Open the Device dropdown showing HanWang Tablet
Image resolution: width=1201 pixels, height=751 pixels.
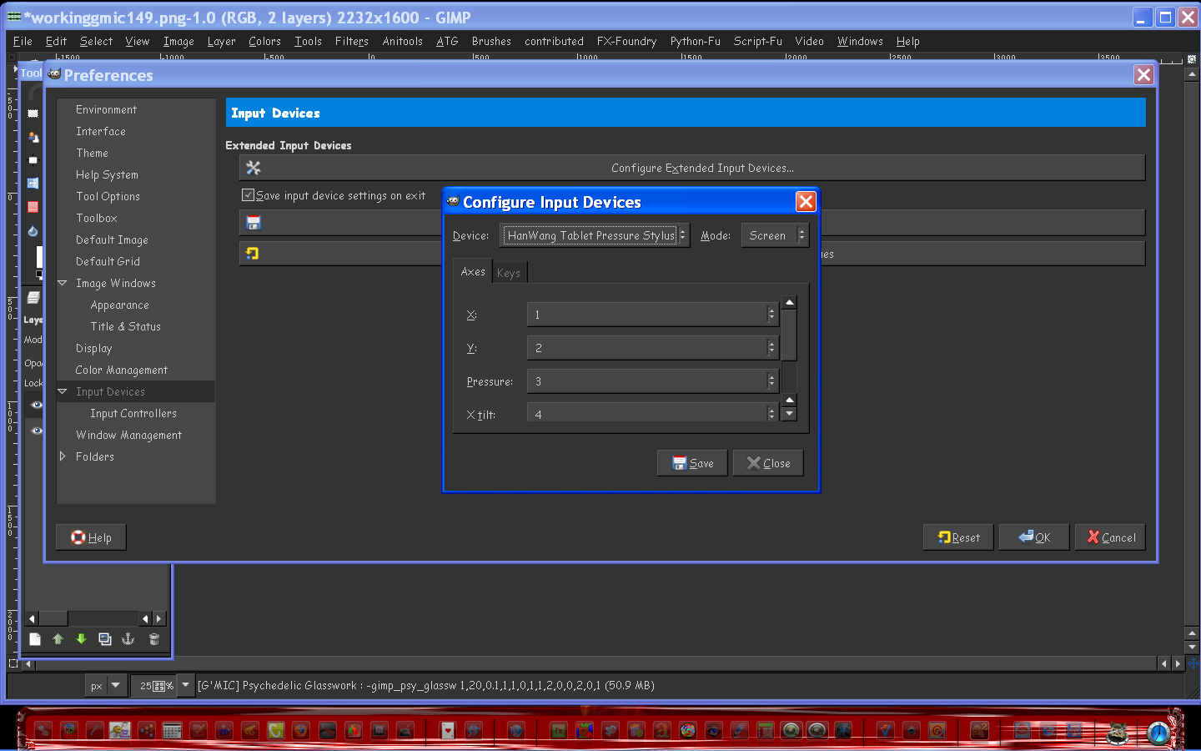click(x=595, y=236)
